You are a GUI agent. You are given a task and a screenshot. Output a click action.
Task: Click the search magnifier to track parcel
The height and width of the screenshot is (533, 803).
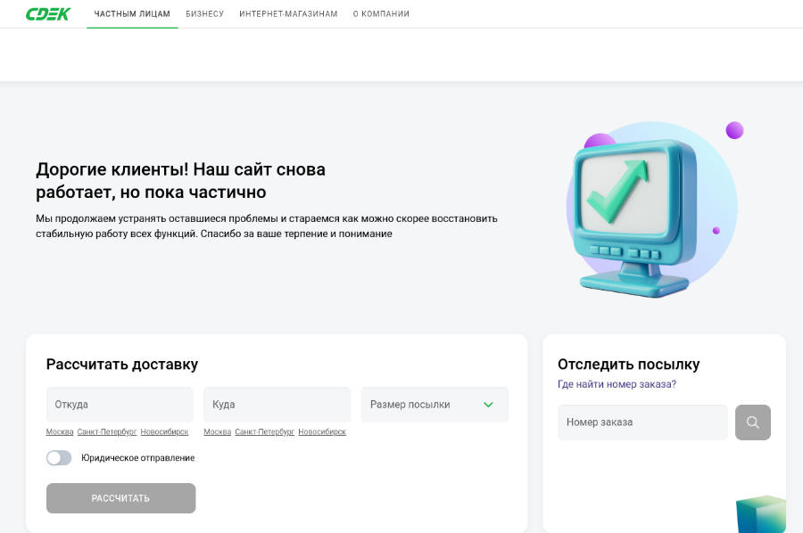pos(752,422)
